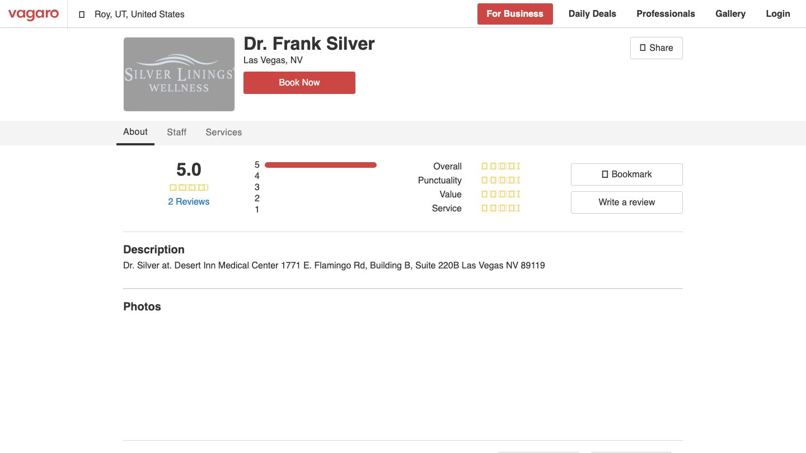Image resolution: width=806 pixels, height=453 pixels.
Task: Open the Gallery menu item
Action: point(730,14)
